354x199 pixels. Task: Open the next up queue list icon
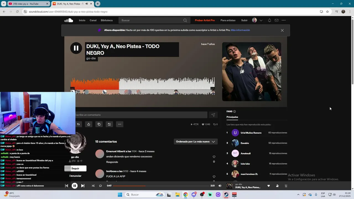click(286, 186)
